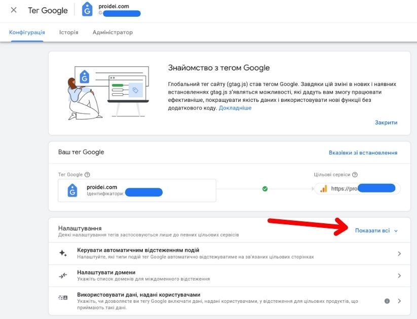Screen dimensions: 417x319
Task: Click info icon on user-provided data row
Action: pos(387,301)
